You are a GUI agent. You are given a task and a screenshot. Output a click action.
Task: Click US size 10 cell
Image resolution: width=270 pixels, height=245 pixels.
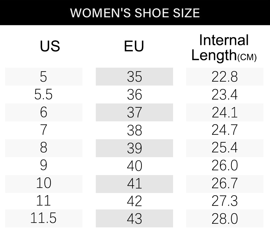click(x=44, y=184)
